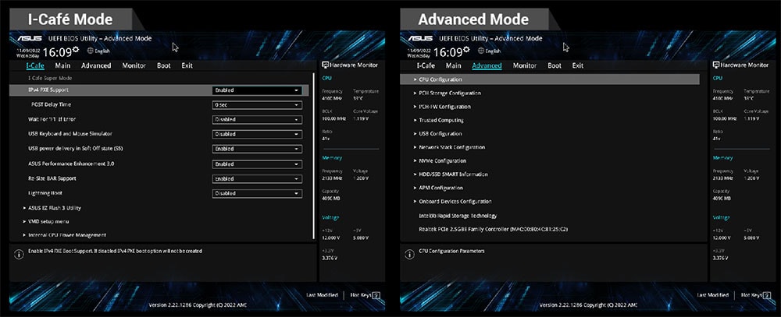Open the Boot tab in I-Café Mode screen
The height and width of the screenshot is (317, 781).
pyautogui.click(x=164, y=65)
